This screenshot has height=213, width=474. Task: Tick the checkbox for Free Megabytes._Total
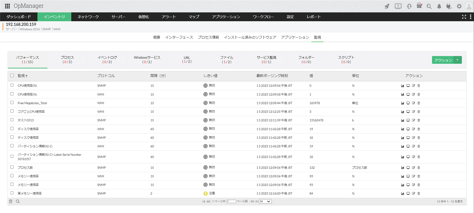tap(12, 103)
